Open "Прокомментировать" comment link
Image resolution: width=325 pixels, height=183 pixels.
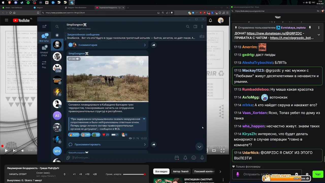pyautogui.click(x=107, y=144)
